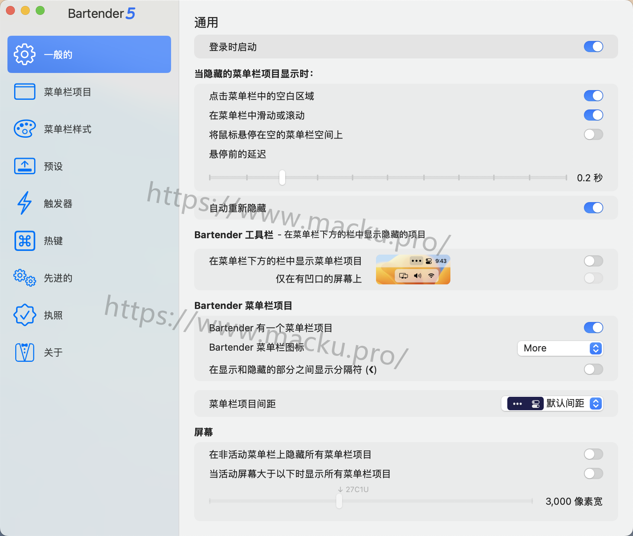The width and height of the screenshot is (633, 536).
Task: Select the 热键 section label
Action: [53, 241]
